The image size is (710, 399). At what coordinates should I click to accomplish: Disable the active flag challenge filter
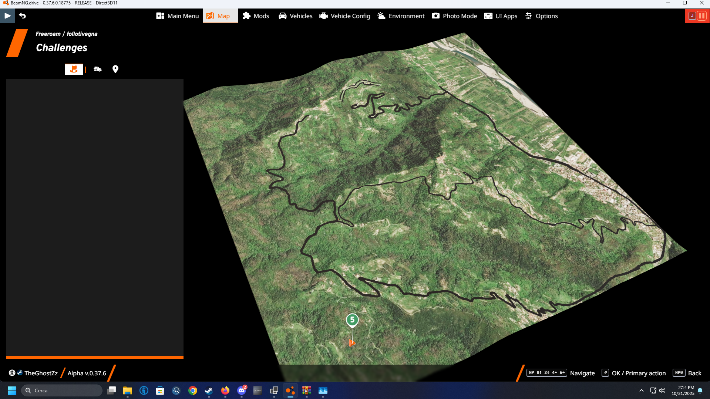[74, 69]
